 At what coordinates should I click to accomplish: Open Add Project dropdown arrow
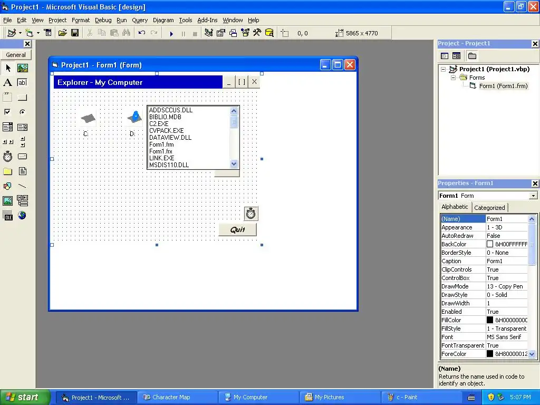pos(21,33)
